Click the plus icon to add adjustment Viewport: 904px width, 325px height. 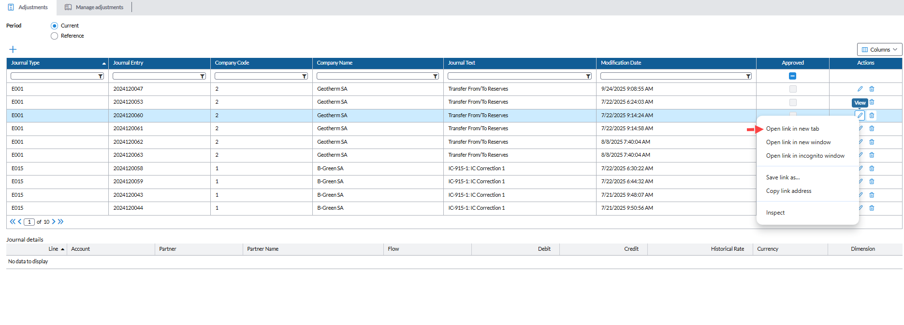(13, 50)
